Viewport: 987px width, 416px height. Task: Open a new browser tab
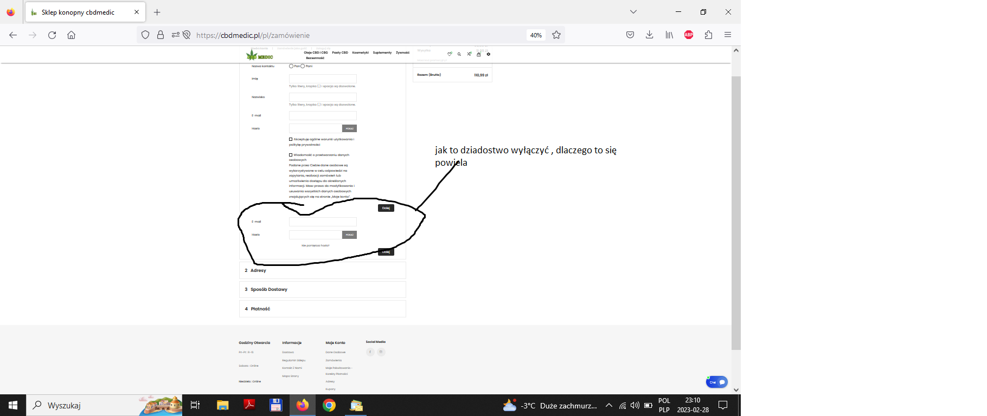[x=157, y=12]
